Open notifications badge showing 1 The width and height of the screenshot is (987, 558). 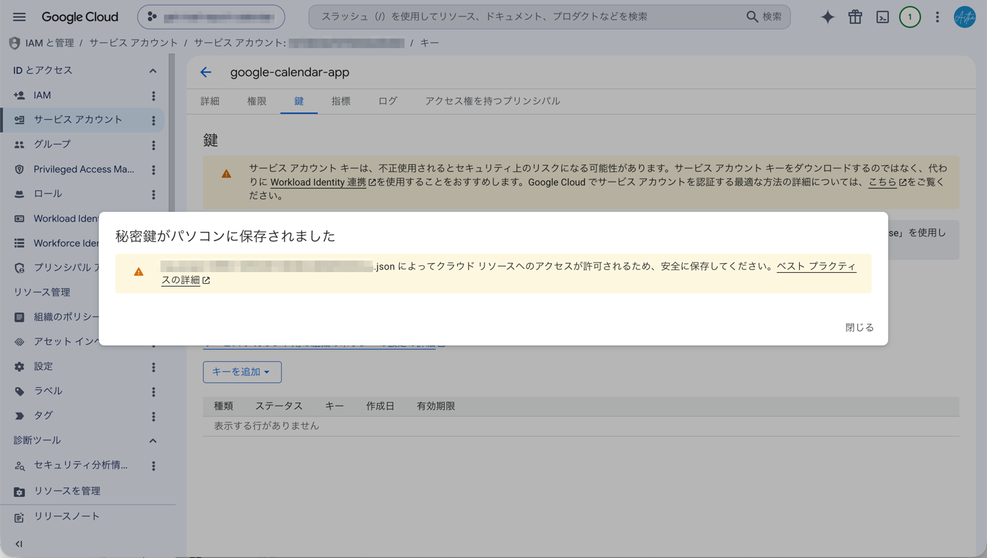point(910,17)
